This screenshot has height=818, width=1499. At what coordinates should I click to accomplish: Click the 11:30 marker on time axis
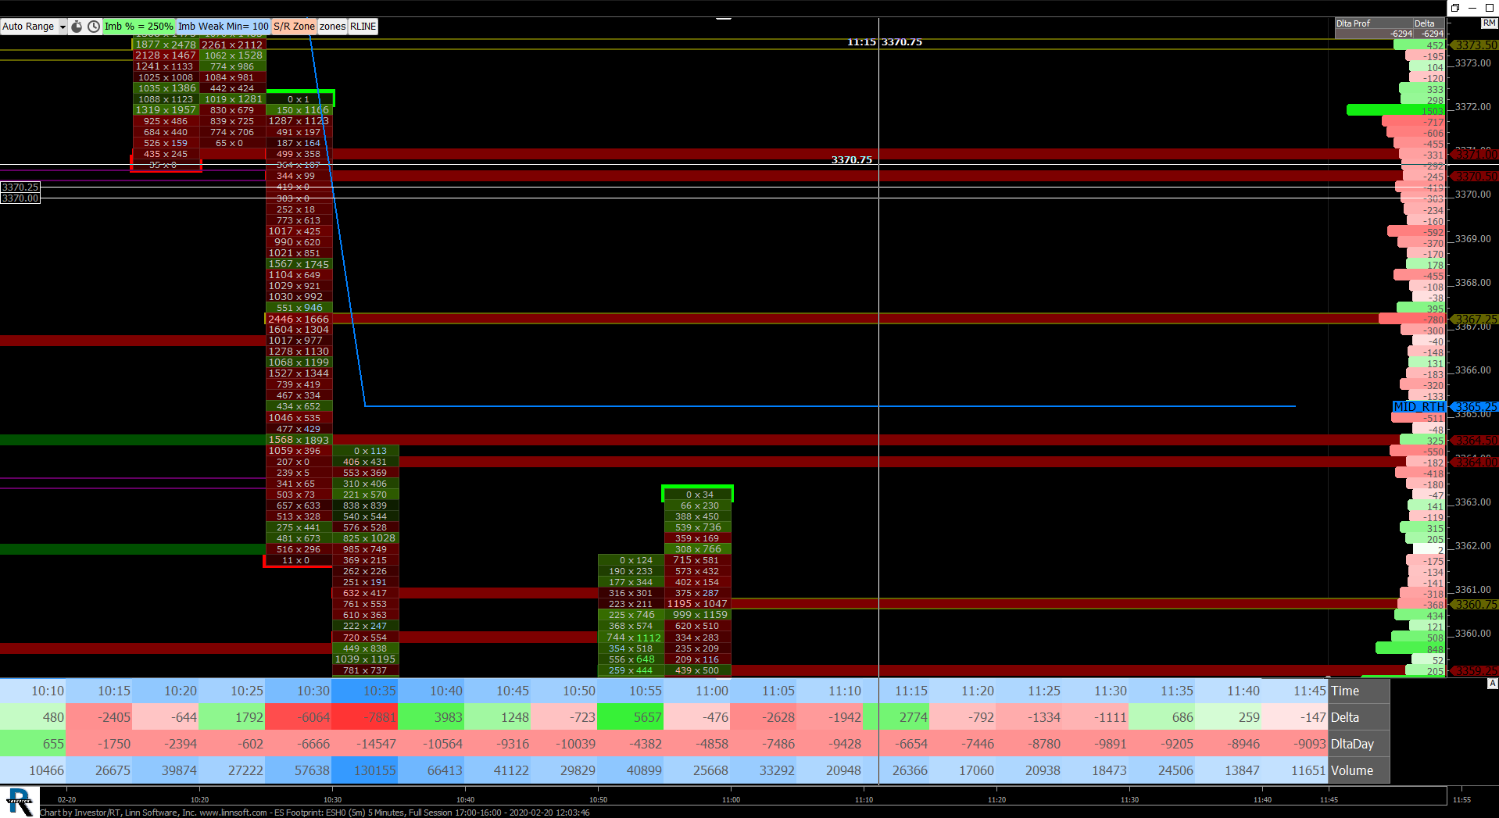(x=1129, y=800)
